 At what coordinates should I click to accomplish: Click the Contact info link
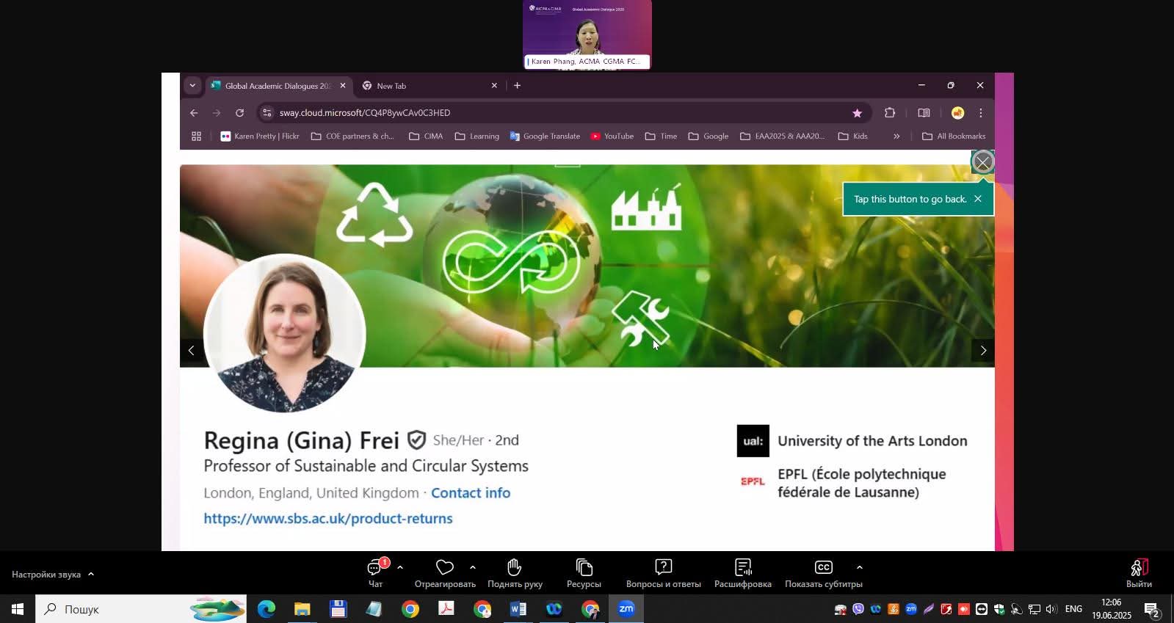click(x=470, y=493)
